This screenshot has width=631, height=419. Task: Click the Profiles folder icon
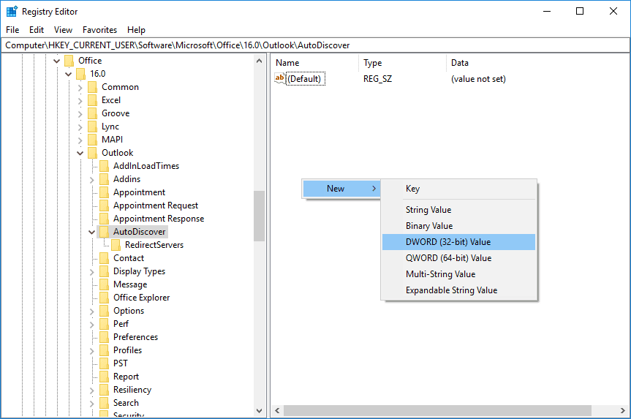[104, 350]
